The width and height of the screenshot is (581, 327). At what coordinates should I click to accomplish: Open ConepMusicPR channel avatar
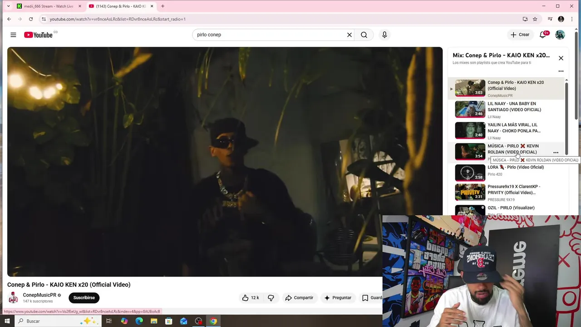(x=14, y=298)
